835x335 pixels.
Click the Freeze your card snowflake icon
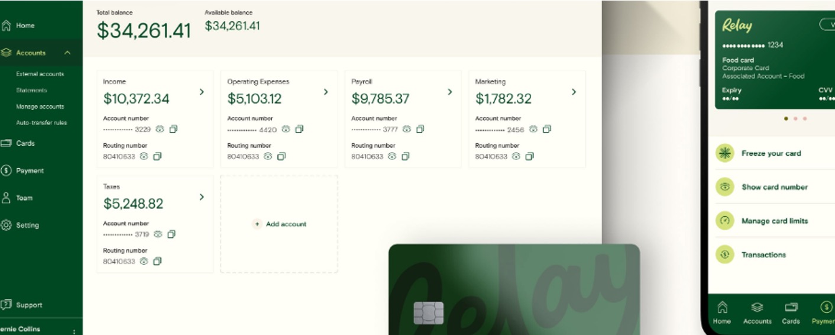(x=724, y=153)
